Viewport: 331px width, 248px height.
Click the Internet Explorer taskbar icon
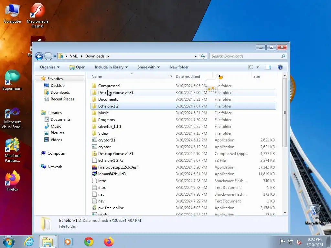tap(29, 242)
